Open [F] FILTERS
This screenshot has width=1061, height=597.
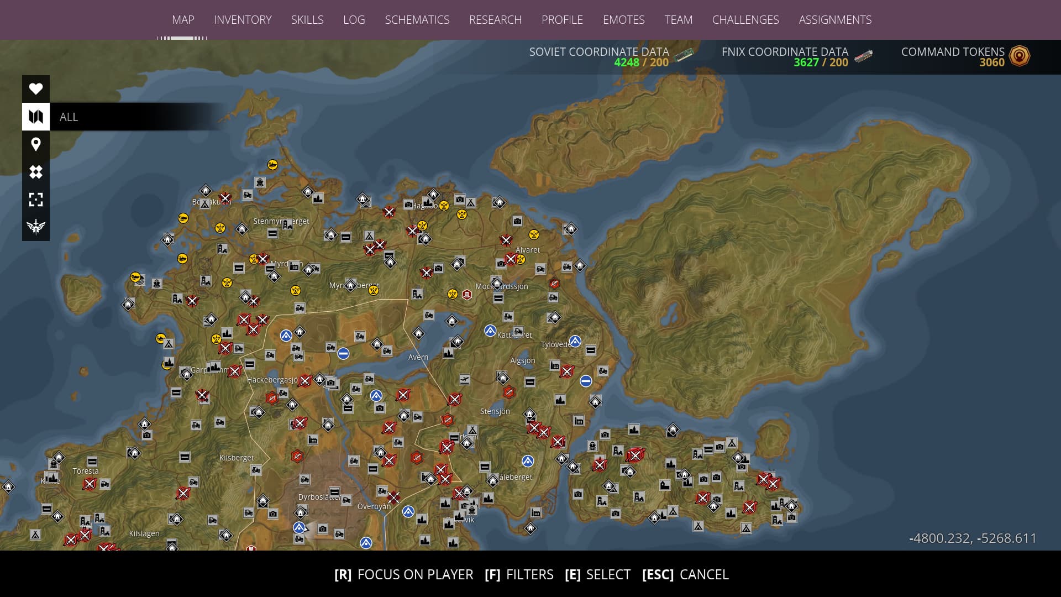point(519,575)
